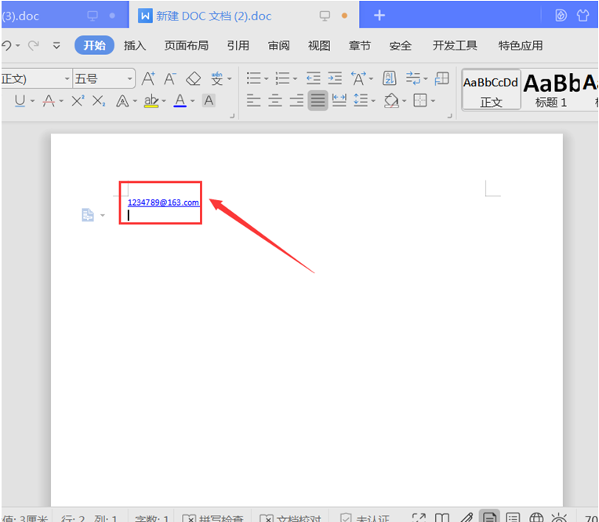Switch to 页面布局 tab
This screenshot has width=599, height=522.
point(187,46)
